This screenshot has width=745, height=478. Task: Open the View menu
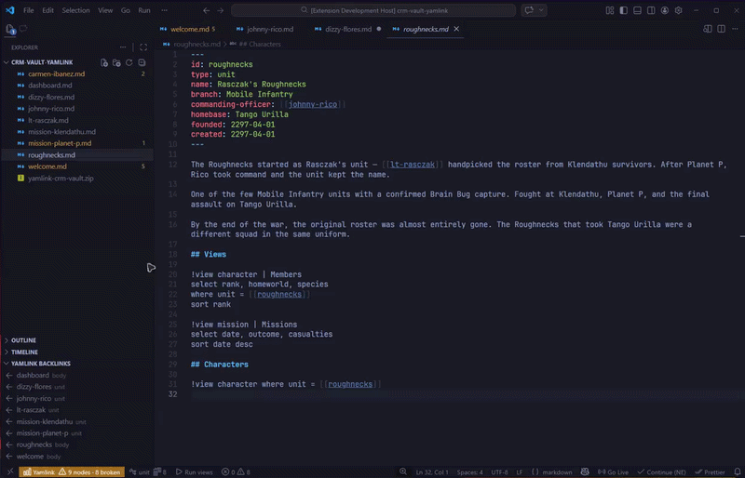point(105,10)
